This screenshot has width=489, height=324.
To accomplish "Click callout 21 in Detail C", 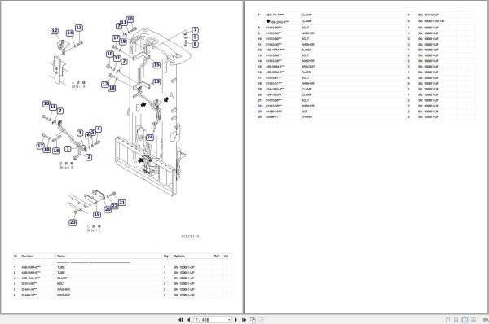I will [122, 203].
